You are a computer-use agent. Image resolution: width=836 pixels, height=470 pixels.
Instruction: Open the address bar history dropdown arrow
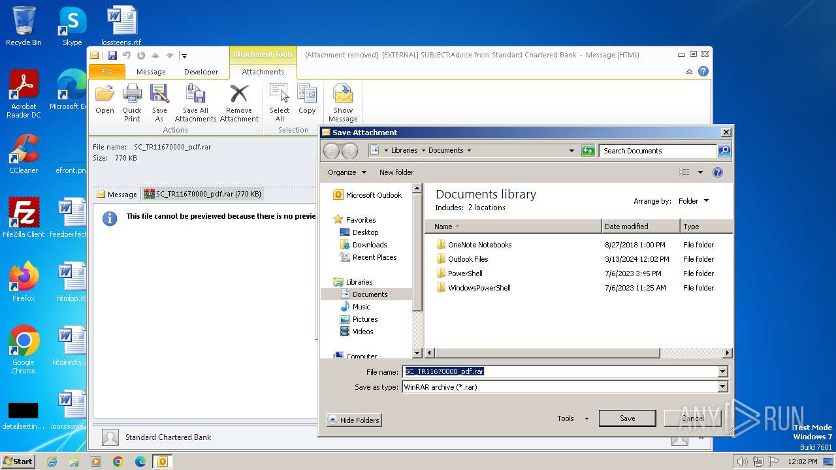571,151
